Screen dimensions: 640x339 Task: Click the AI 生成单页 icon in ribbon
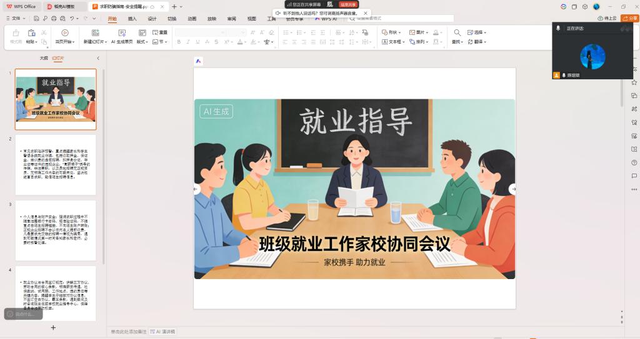tap(121, 32)
